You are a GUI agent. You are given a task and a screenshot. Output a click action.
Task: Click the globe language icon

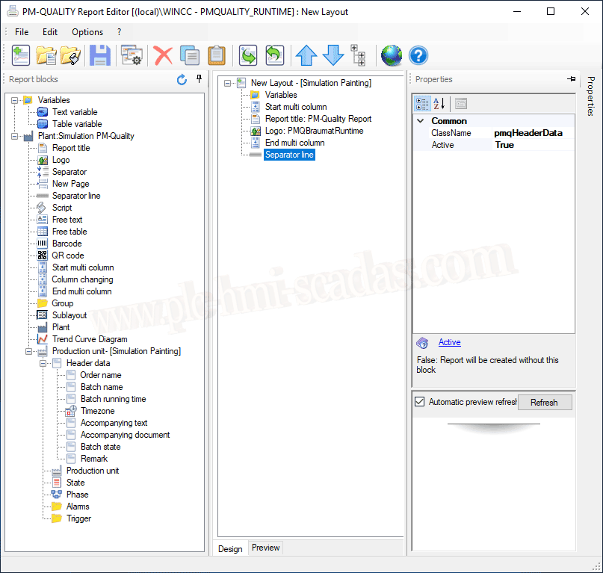tap(391, 56)
